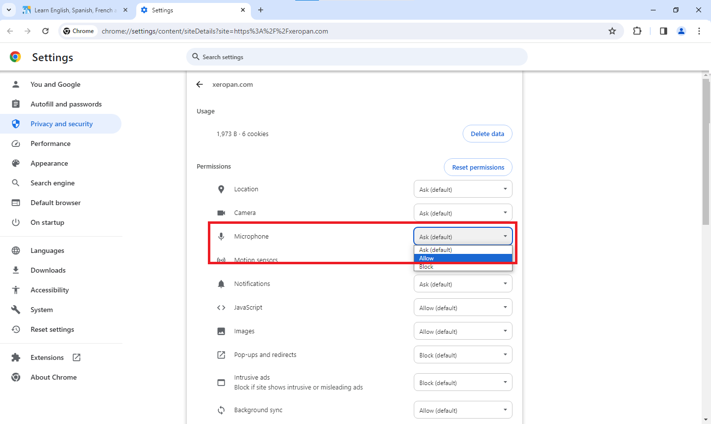
Task: Click the Delete data button
Action: tap(487, 134)
